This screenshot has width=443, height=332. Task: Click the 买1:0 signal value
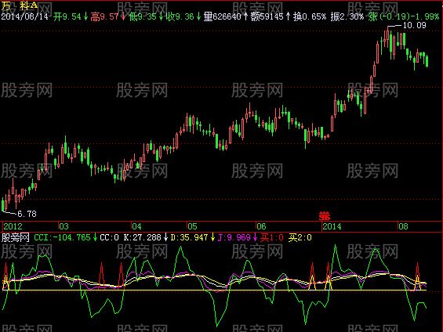(272, 237)
